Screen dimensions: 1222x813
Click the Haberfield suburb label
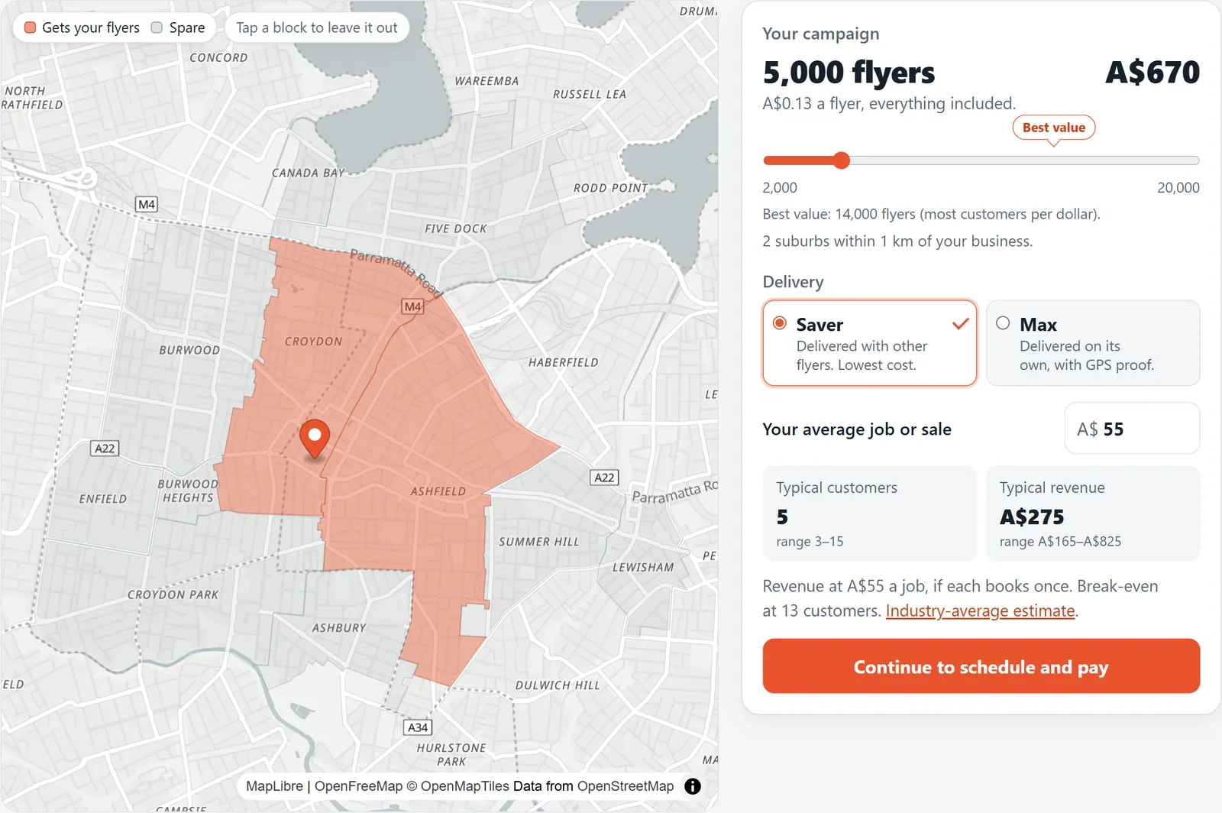[x=564, y=362]
